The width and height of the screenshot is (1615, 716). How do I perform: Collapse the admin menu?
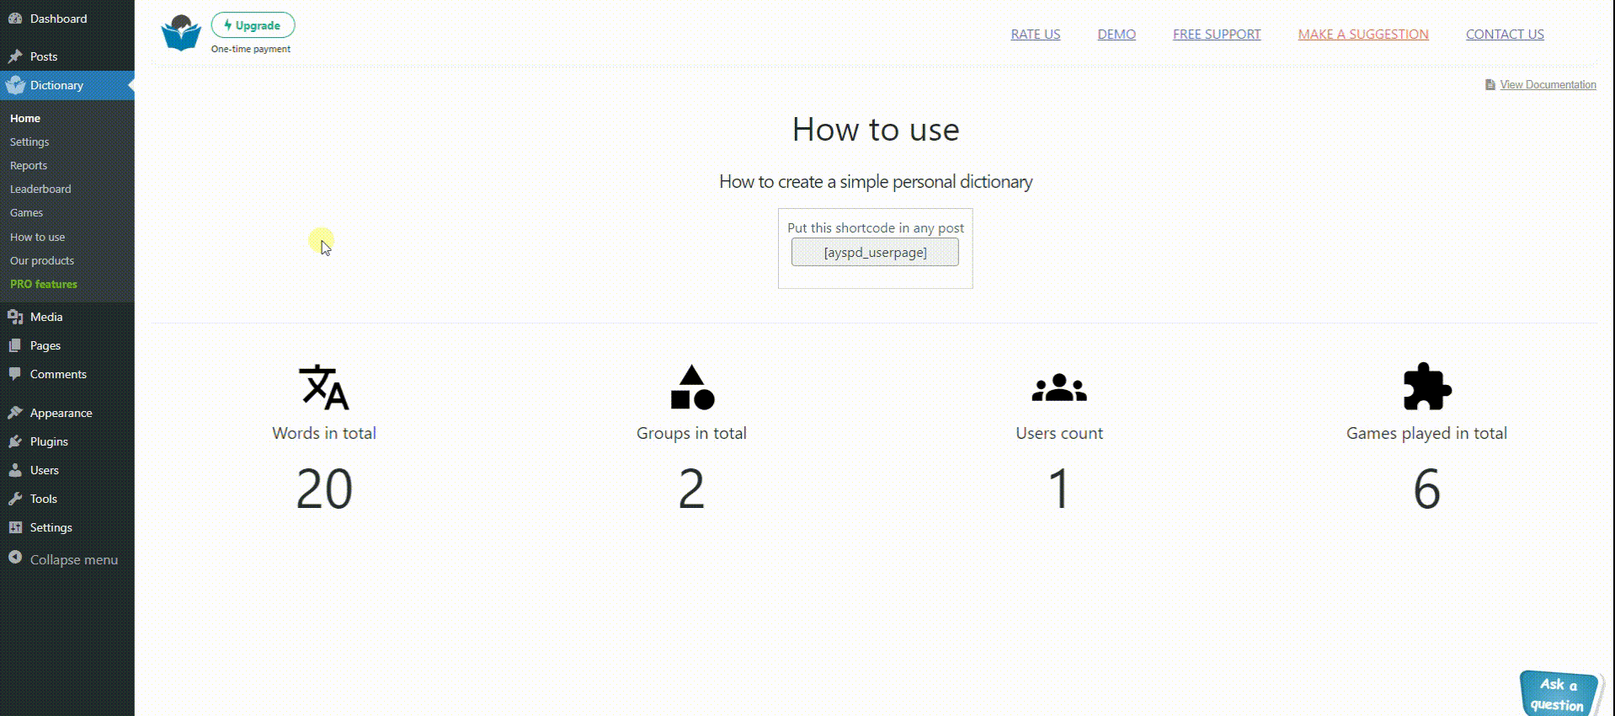tap(67, 559)
